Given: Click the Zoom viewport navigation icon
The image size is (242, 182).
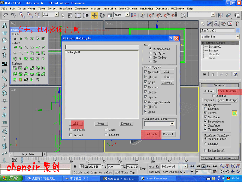Looking at the screenshot, I should pyautogui.click(x=222, y=166).
